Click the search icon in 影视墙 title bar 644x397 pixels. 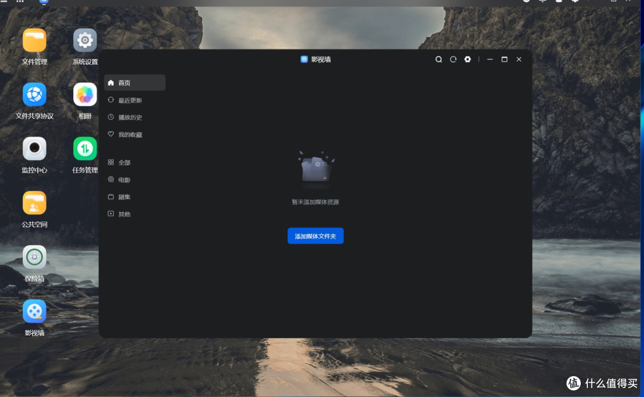point(439,60)
